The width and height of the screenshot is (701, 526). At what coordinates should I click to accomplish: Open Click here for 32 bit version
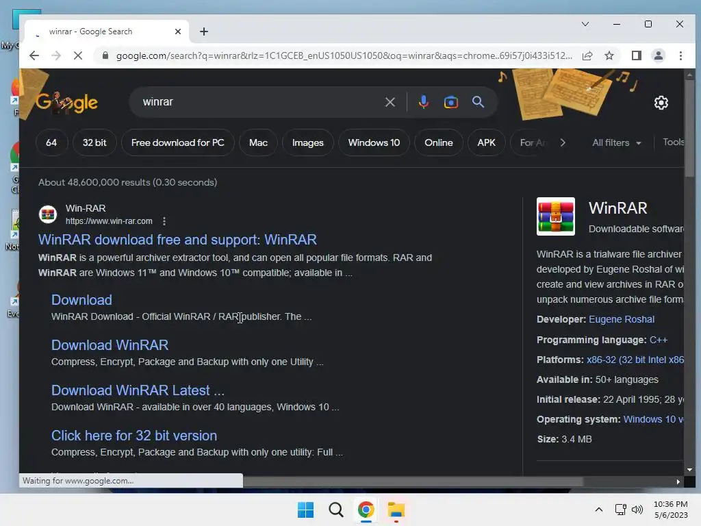[134, 436]
